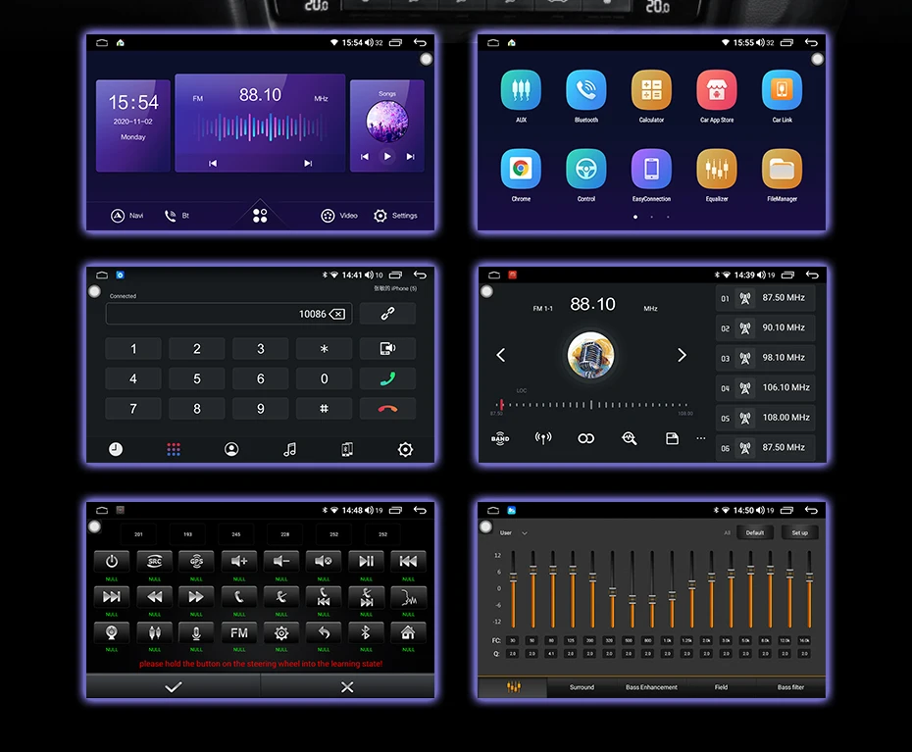Open the app drawer on home screen
912x752 pixels.
tap(260, 216)
